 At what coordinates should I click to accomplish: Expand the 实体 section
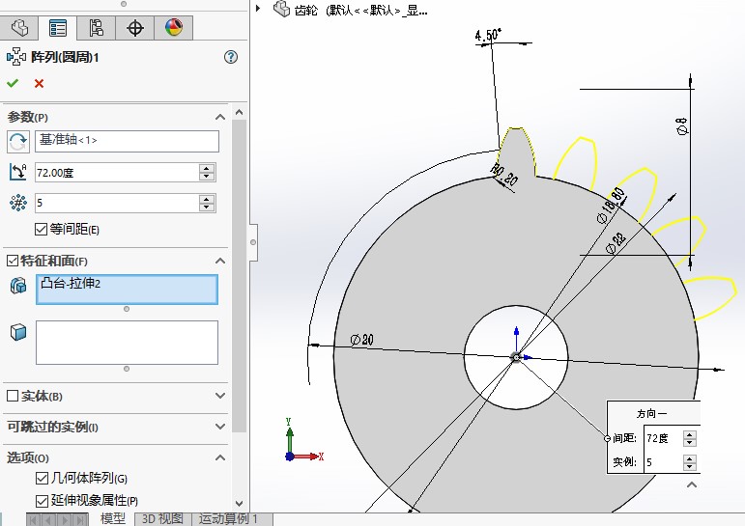(220, 396)
